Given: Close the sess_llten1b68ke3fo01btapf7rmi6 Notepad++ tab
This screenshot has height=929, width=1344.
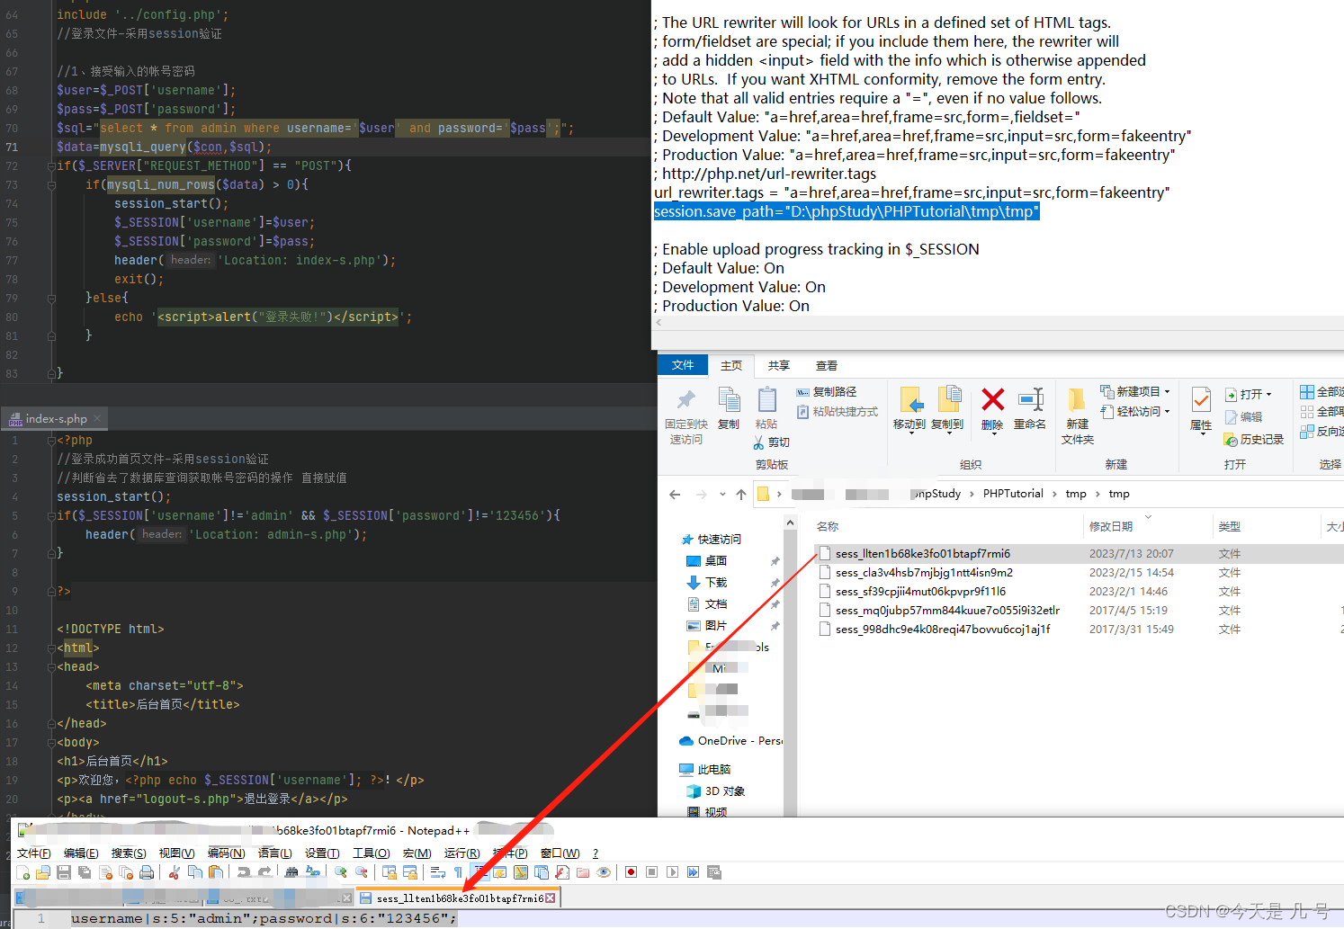Looking at the screenshot, I should coord(550,898).
